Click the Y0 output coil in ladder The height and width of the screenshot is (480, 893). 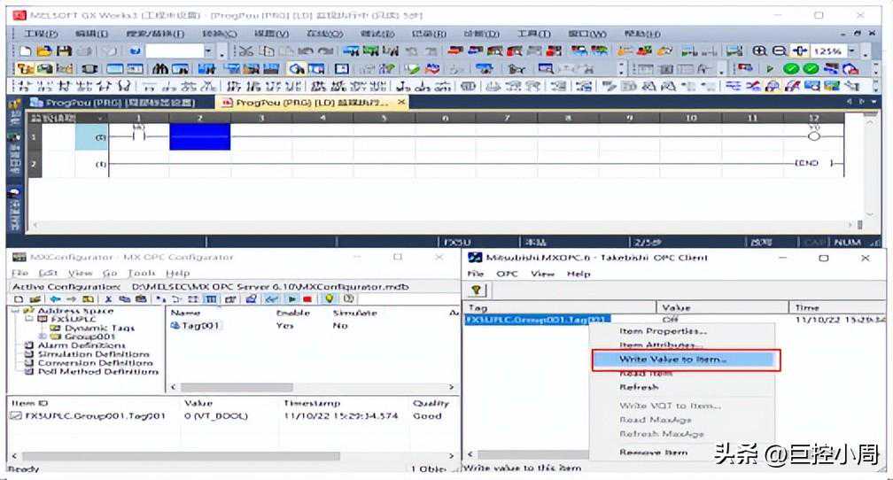(x=813, y=135)
